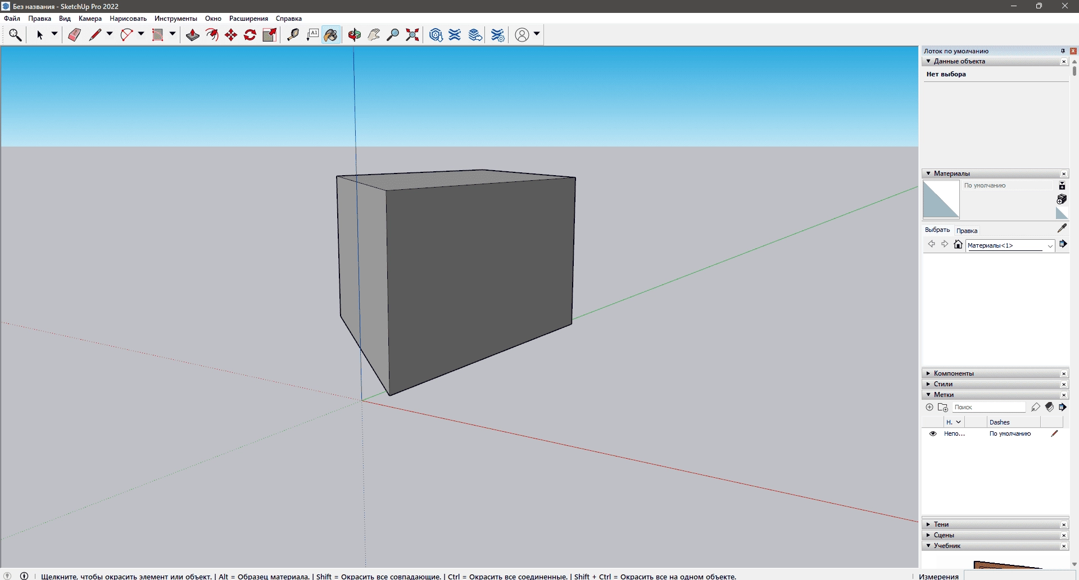Open the Select tool dropdown arrow
Screen dimensions: 1079x580
55,34
